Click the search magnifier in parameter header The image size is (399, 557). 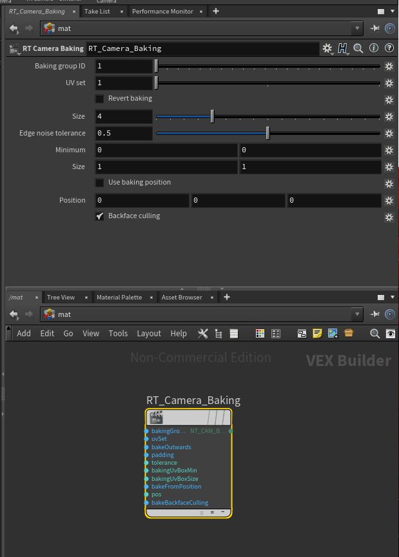click(x=358, y=48)
